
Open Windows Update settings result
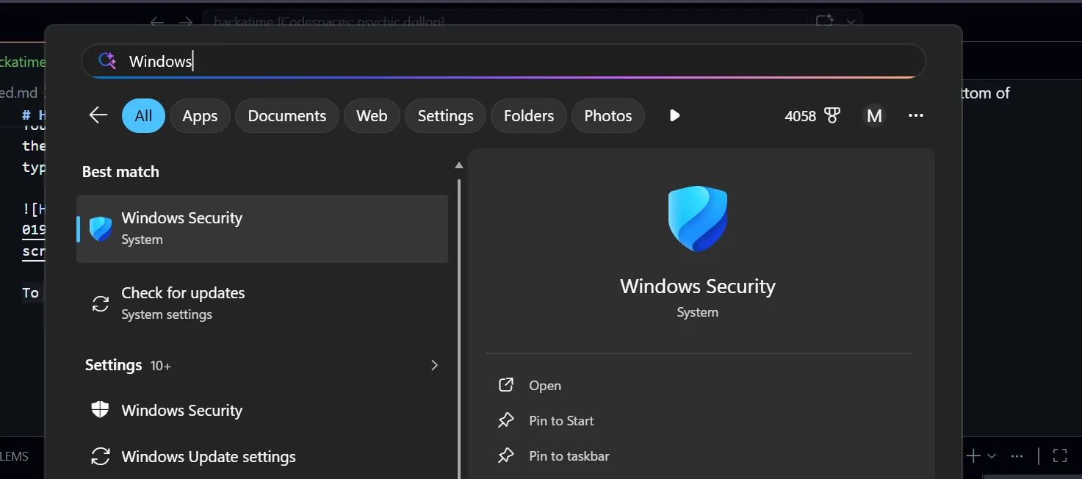(262, 456)
